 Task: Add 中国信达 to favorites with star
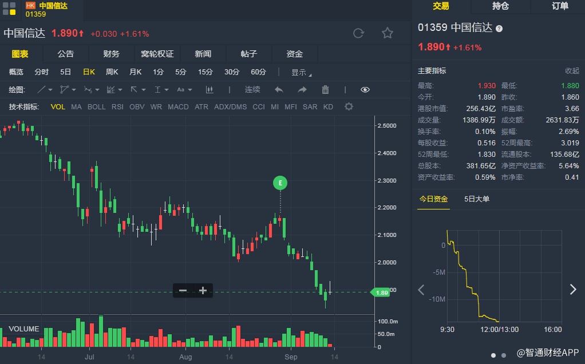click(388, 33)
